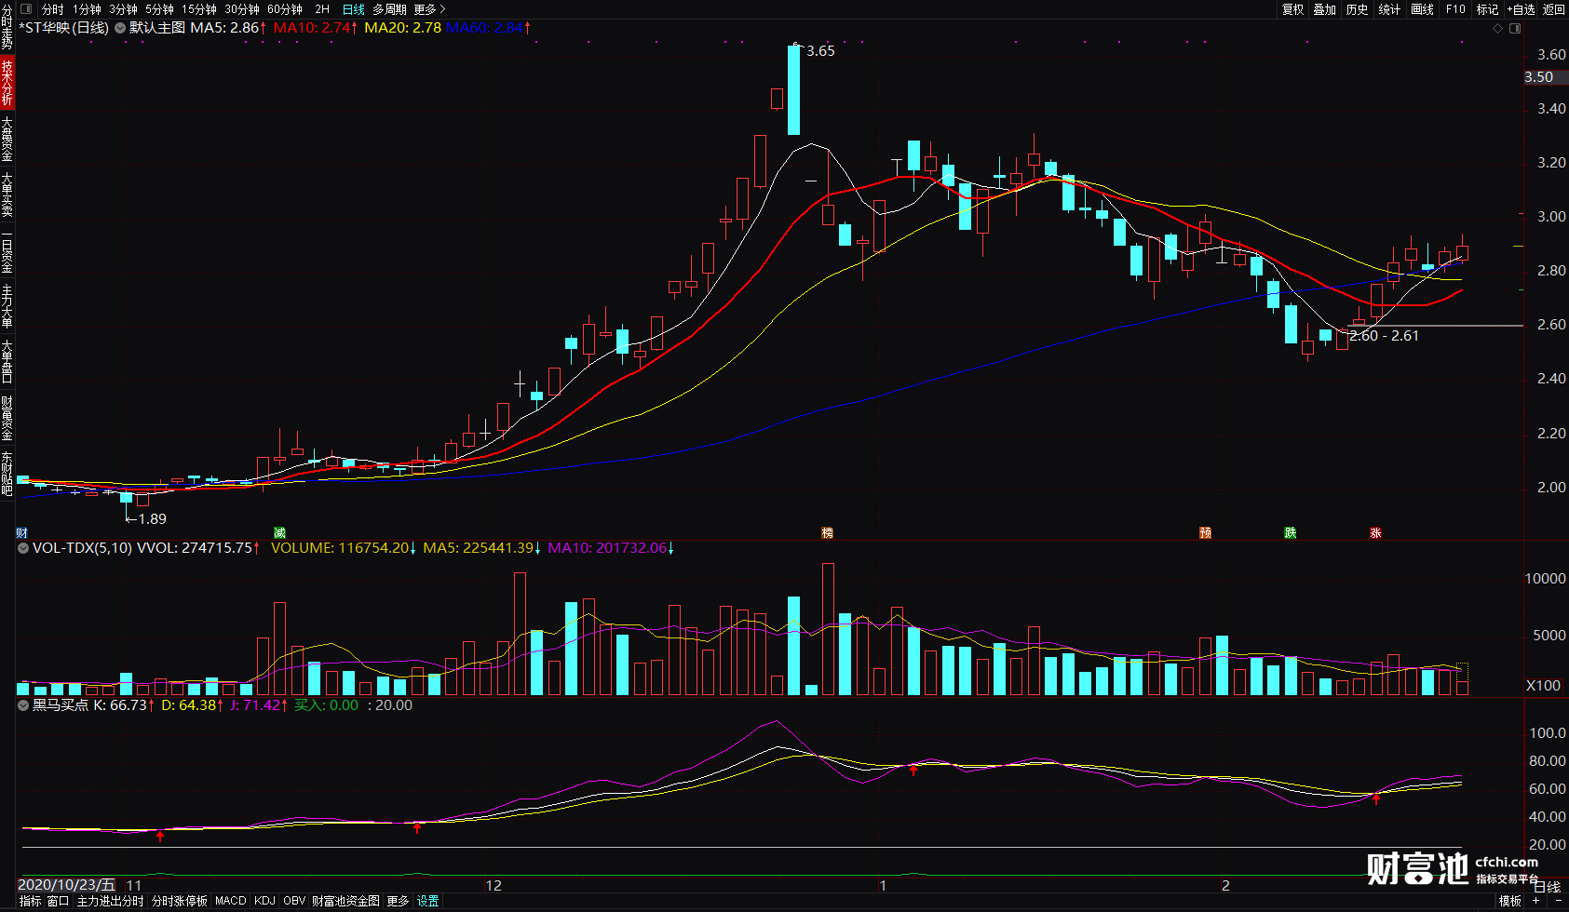Select the 技术分析 sidebar tab

[x=7, y=83]
